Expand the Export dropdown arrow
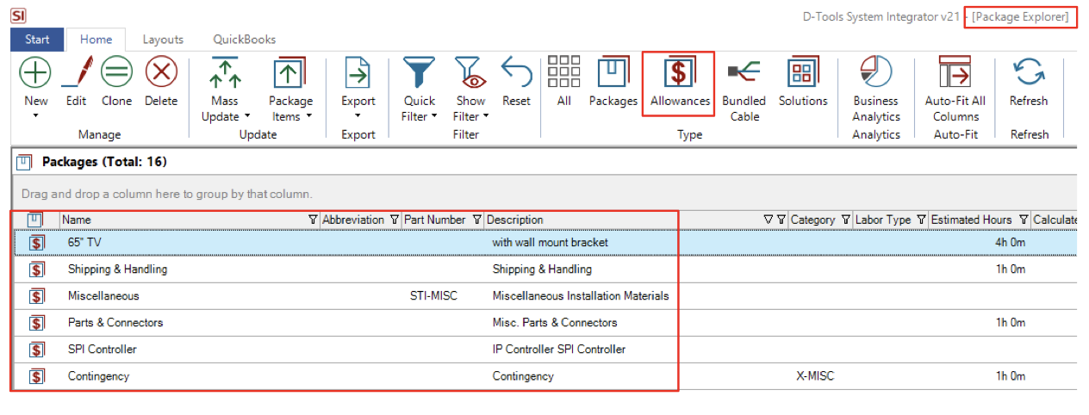This screenshot has height=415, width=1089. click(358, 116)
